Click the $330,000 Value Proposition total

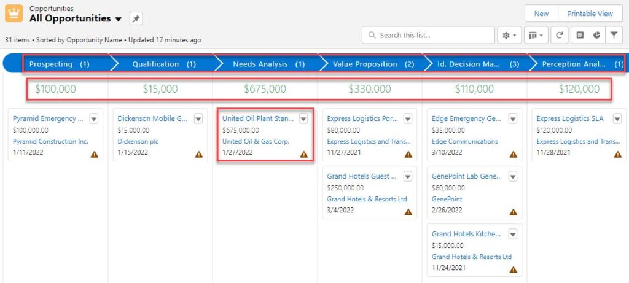(369, 89)
